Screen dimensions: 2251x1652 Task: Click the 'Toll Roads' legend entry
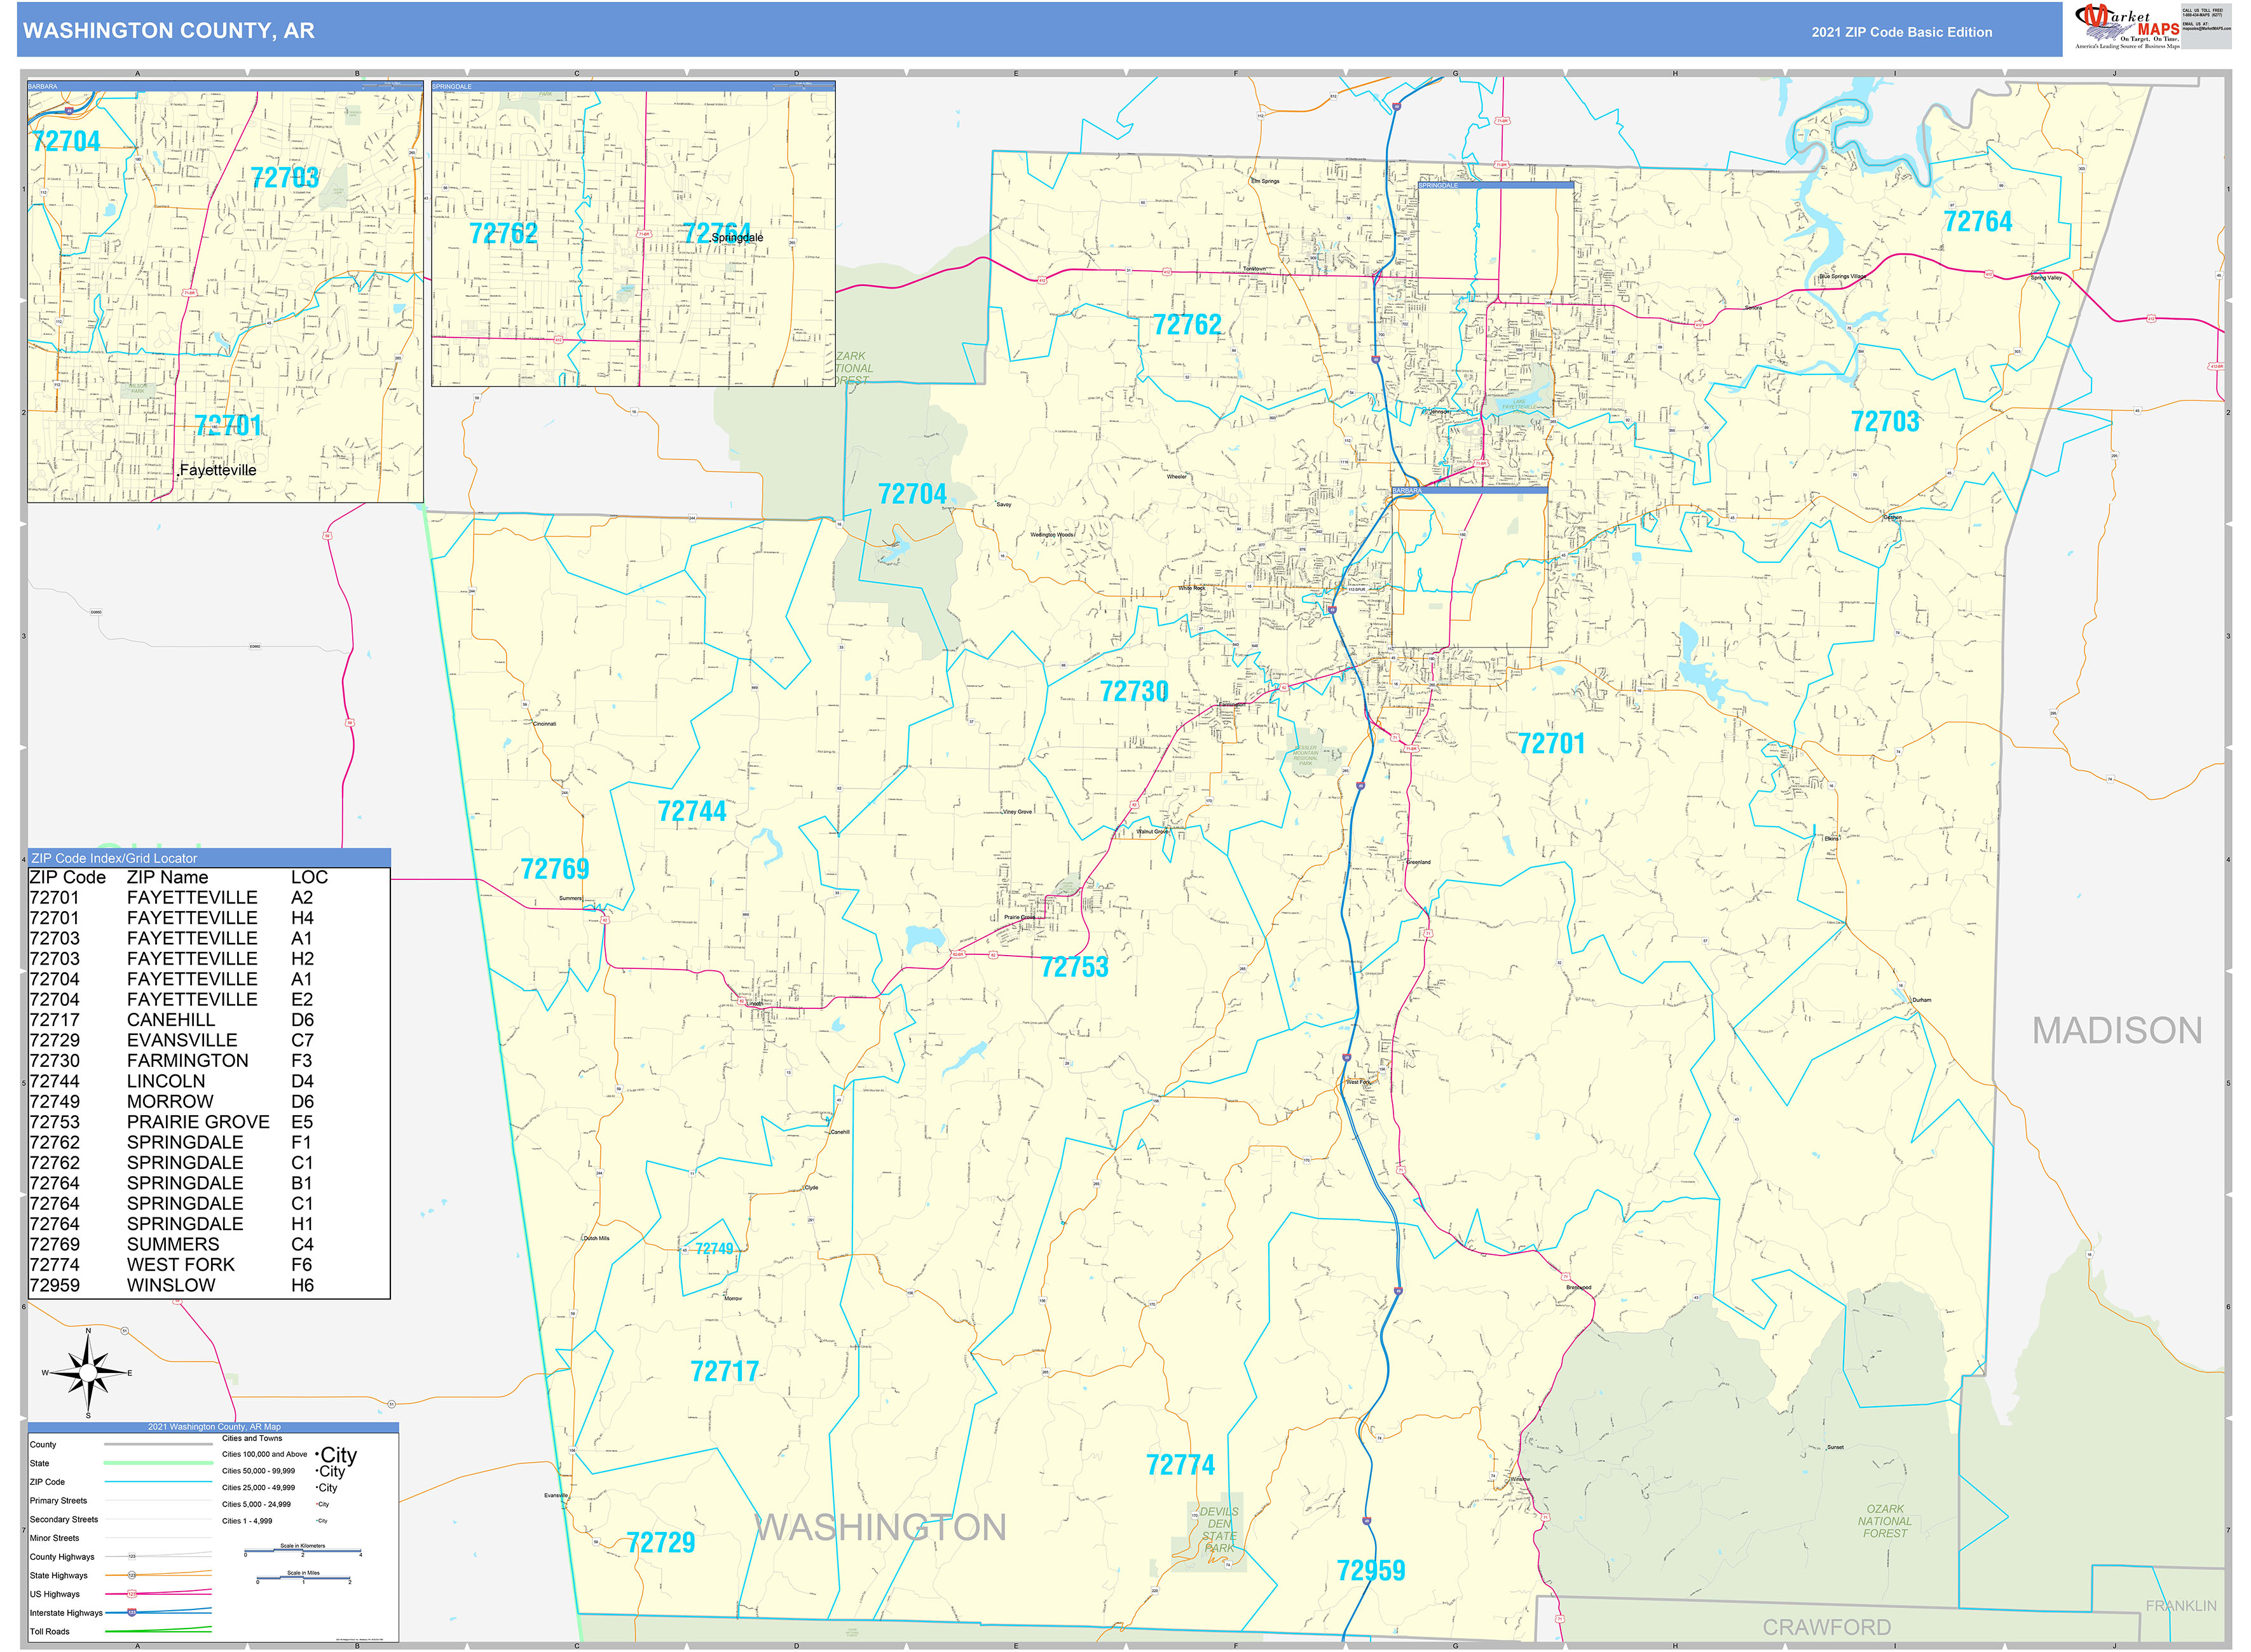120,1631
